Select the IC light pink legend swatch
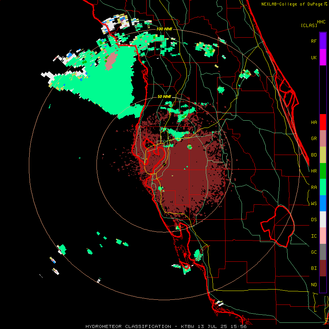Screen dimensions: 329x329 [x=323, y=236]
